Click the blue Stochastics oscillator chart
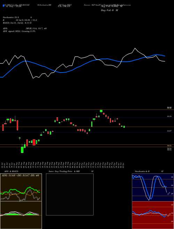 (153, 187)
